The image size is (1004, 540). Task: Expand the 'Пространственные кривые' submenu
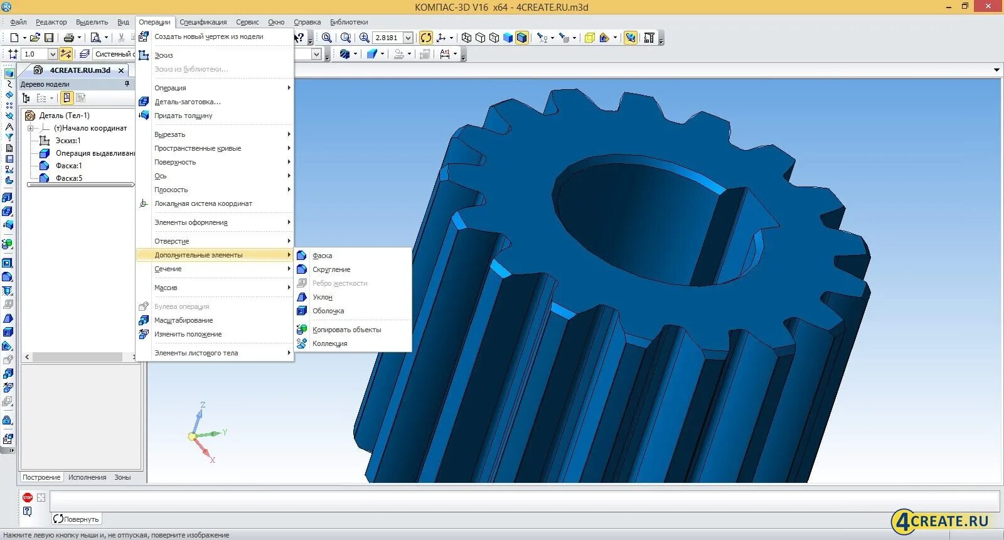point(215,148)
